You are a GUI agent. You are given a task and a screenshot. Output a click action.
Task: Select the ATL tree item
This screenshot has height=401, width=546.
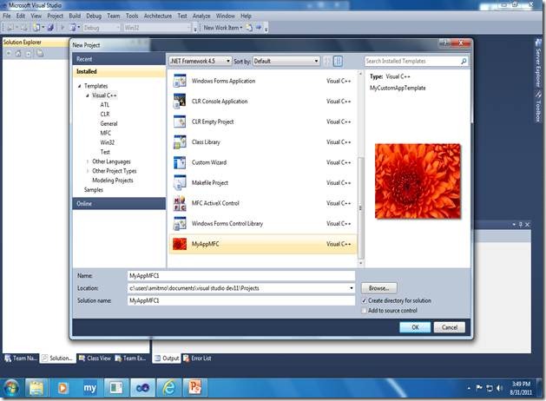pyautogui.click(x=104, y=105)
